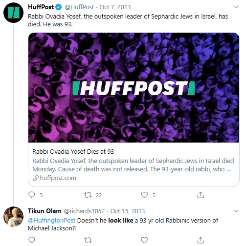Retweet the HuffPost tweet

(88, 195)
